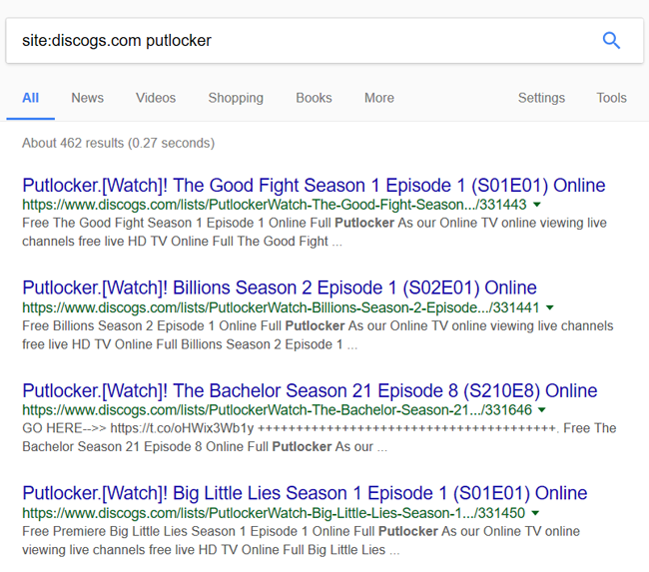
Task: Open search Tools
Action: [x=611, y=98]
